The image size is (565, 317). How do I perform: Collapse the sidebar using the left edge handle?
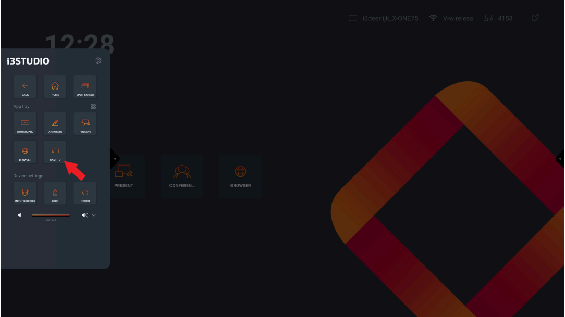pos(115,159)
